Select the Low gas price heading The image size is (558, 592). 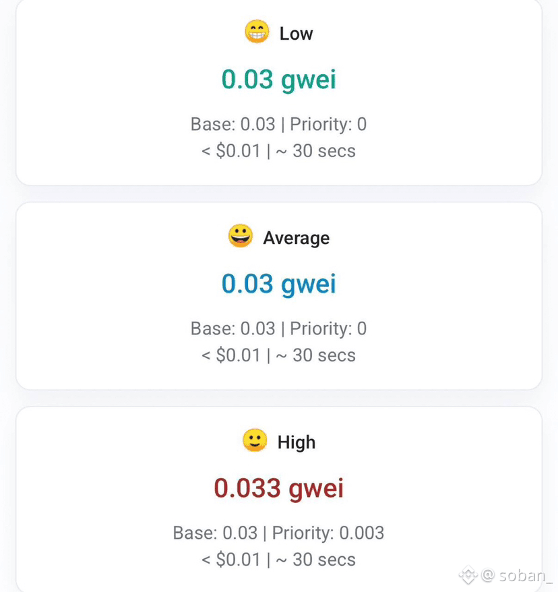(x=296, y=34)
